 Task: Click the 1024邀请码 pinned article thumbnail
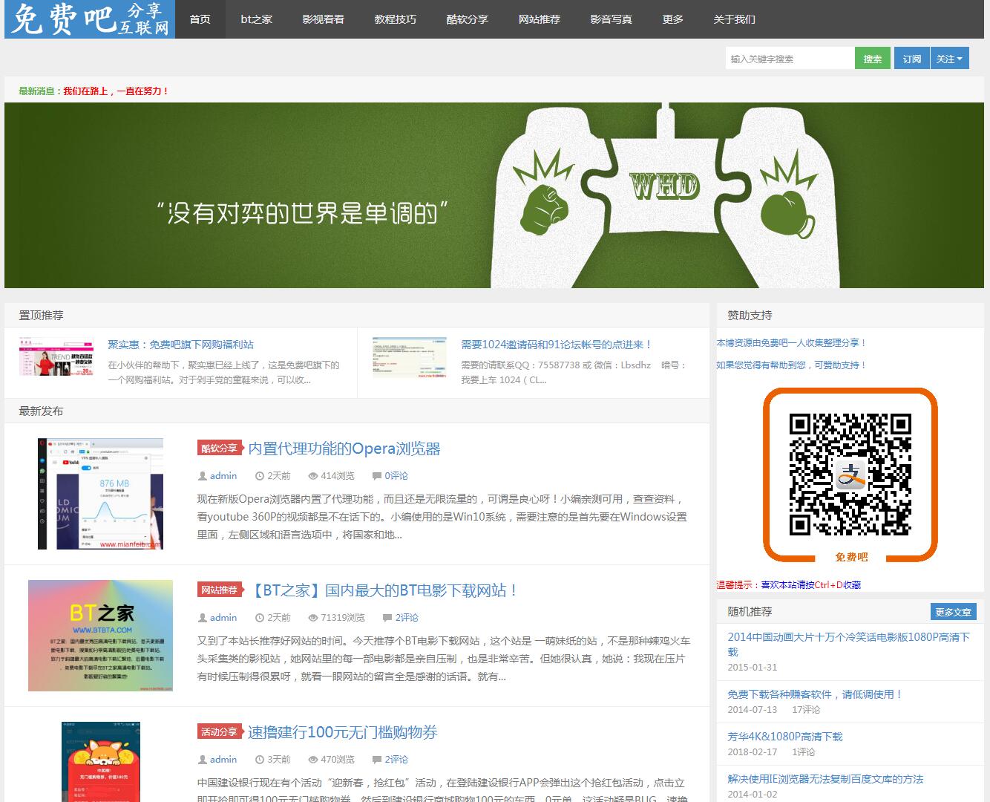click(410, 357)
